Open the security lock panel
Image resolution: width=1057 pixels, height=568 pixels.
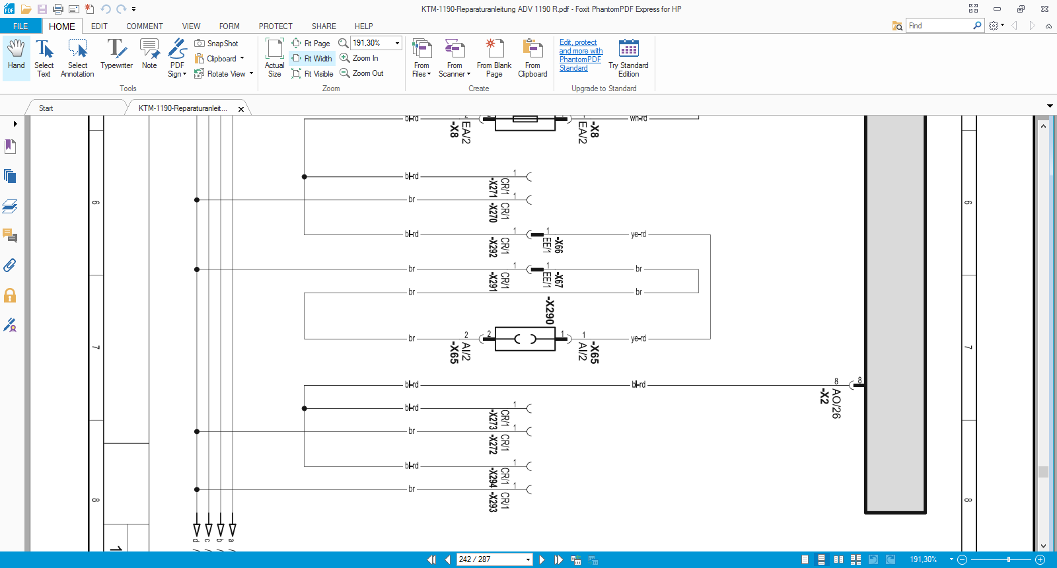(x=10, y=295)
